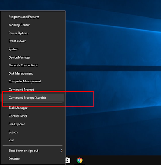Open the Run dialog entry
The image size is (161, 165).
(x=33, y=140)
